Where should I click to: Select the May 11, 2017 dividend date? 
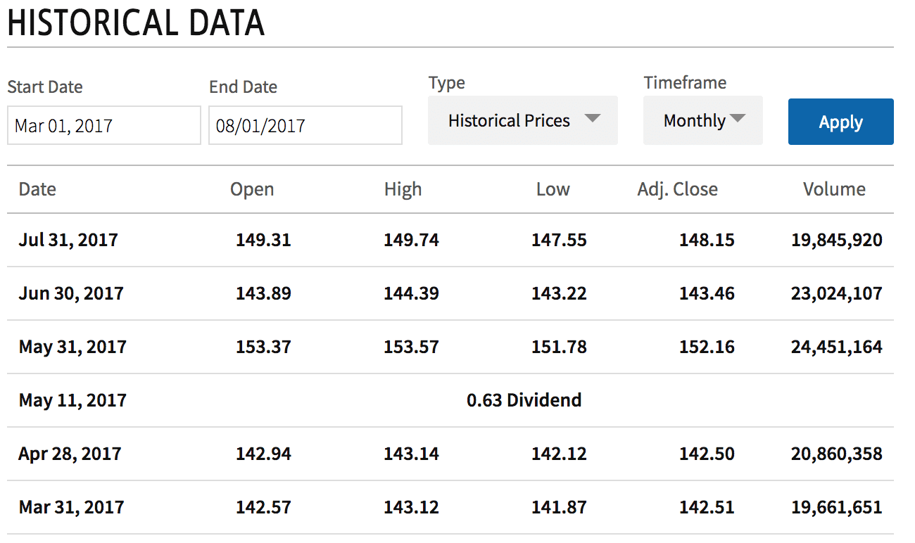(x=72, y=400)
